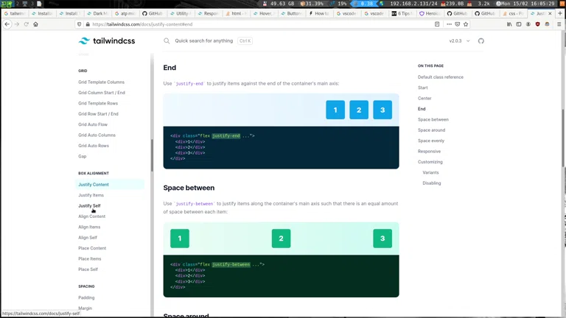Save page to Pocket icon
The width and height of the screenshot is (566, 318).
click(x=458, y=24)
